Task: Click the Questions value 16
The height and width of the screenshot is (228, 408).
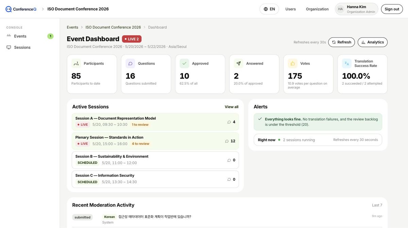Action: tap(130, 76)
